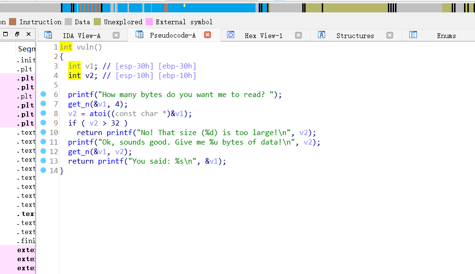Image resolution: width=475 pixels, height=274 pixels.
Task: Click the Enums tab icon
Action: [x=413, y=35]
